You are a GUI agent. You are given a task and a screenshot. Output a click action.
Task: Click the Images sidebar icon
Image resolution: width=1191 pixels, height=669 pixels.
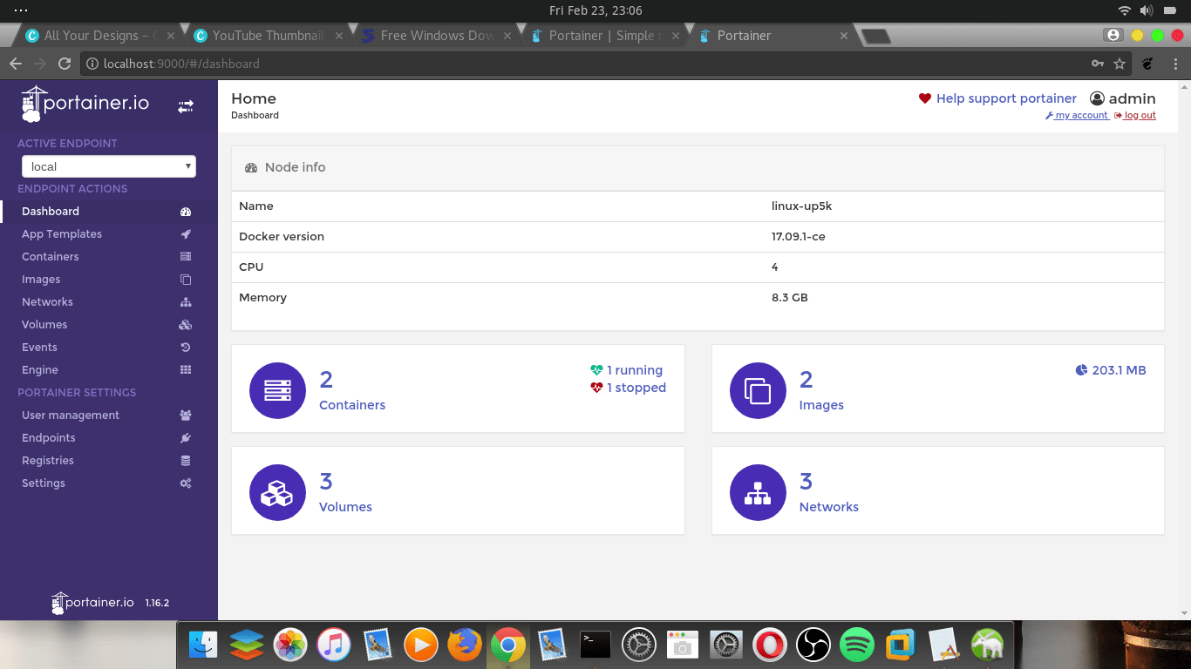(x=185, y=279)
